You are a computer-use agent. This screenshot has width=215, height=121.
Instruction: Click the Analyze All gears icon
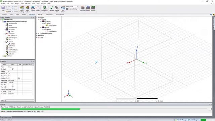tap(57, 9)
